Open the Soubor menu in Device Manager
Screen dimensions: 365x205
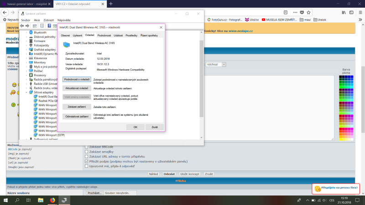click(x=26, y=20)
